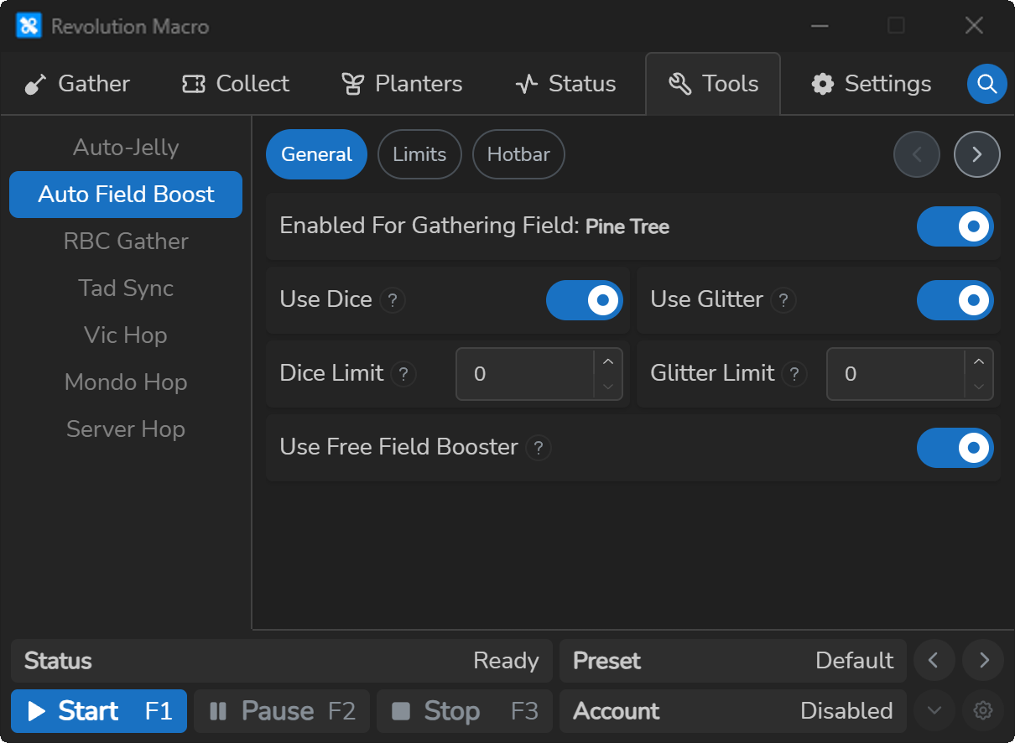This screenshot has height=743, width=1015.
Task: Open Vic Hop in sidebar
Action: point(126,335)
